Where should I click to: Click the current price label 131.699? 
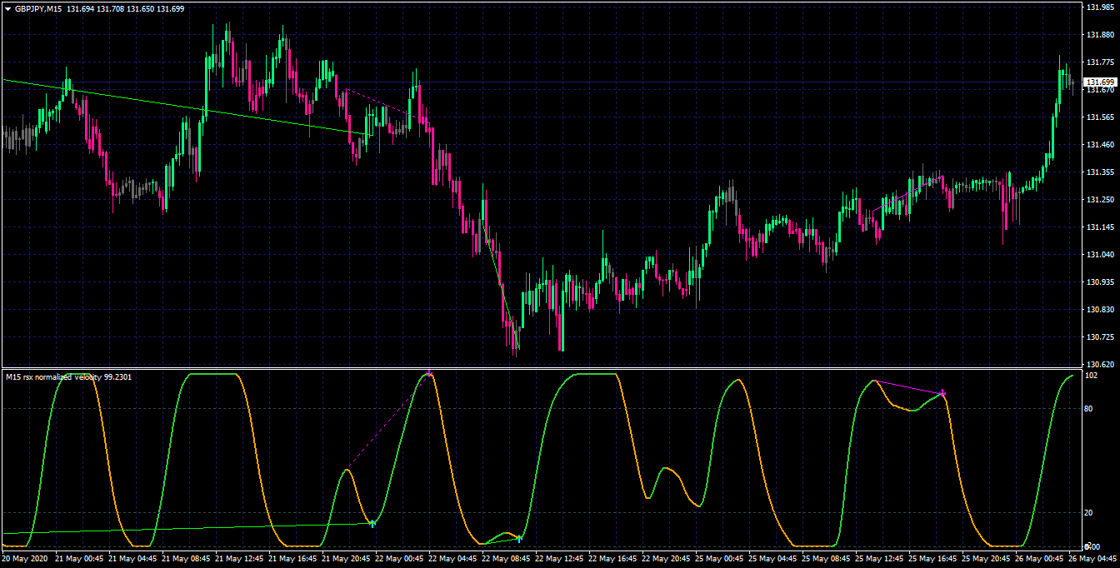coord(1099,82)
